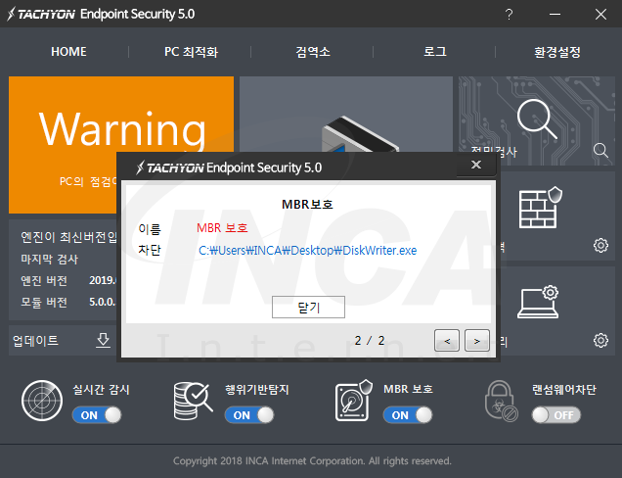This screenshot has height=478, width=622.
Task: Click the 마지막 검사 label
Action: click(49, 259)
